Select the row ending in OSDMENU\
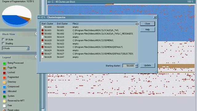 (x=89, y=40)
